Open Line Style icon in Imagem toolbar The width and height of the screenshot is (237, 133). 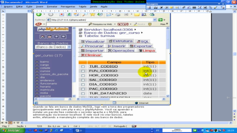pos(194,7)
